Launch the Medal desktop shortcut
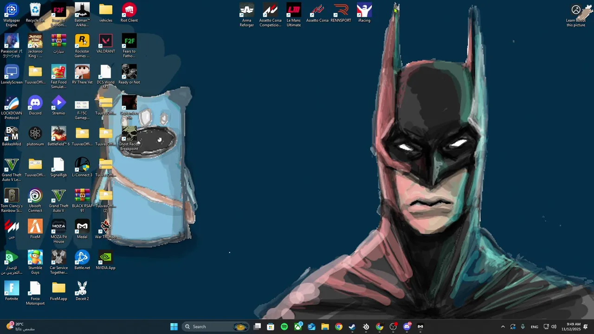Image resolution: width=594 pixels, height=334 pixels. [x=82, y=230]
